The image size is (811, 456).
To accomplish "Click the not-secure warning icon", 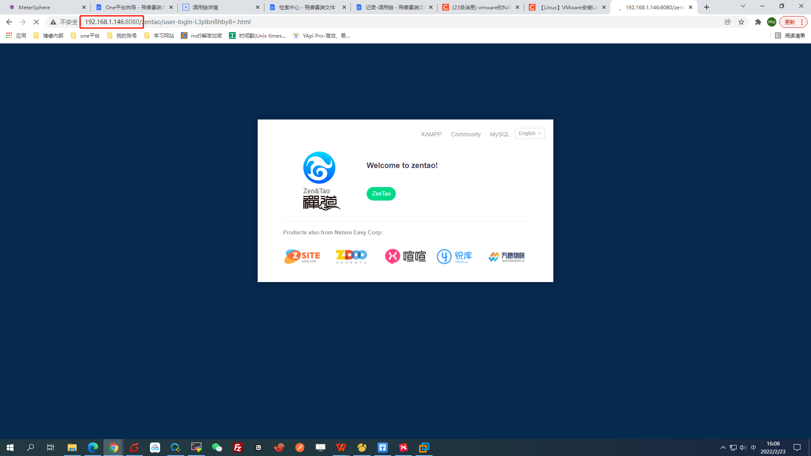I will tap(53, 22).
